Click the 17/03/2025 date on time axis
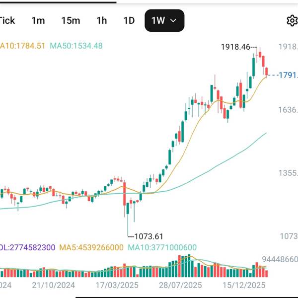 117,286
